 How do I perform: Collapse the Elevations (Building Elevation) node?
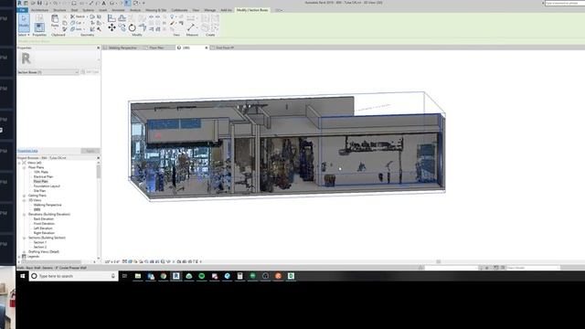point(25,215)
